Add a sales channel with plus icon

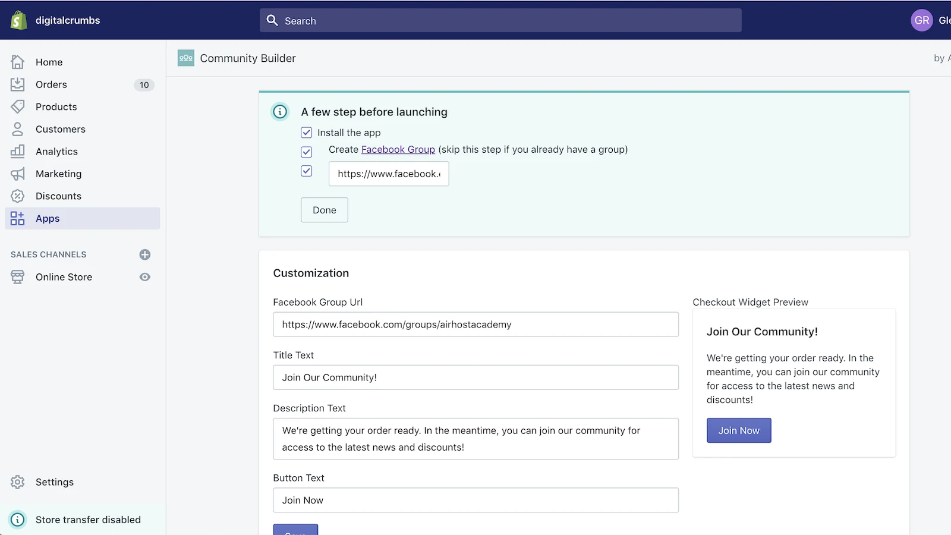(145, 254)
